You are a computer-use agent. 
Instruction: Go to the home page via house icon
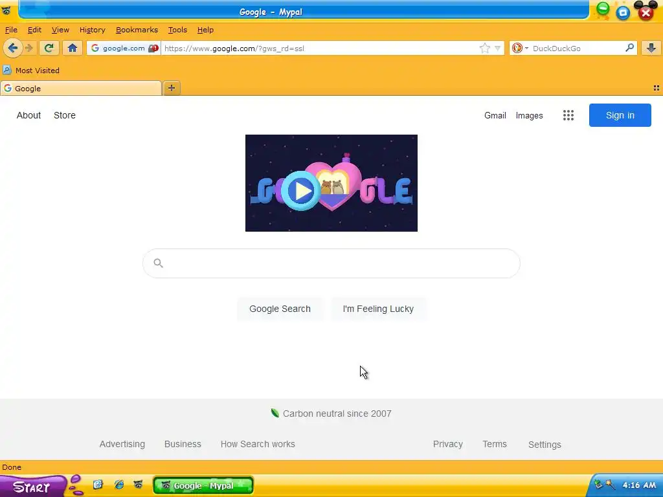73,48
